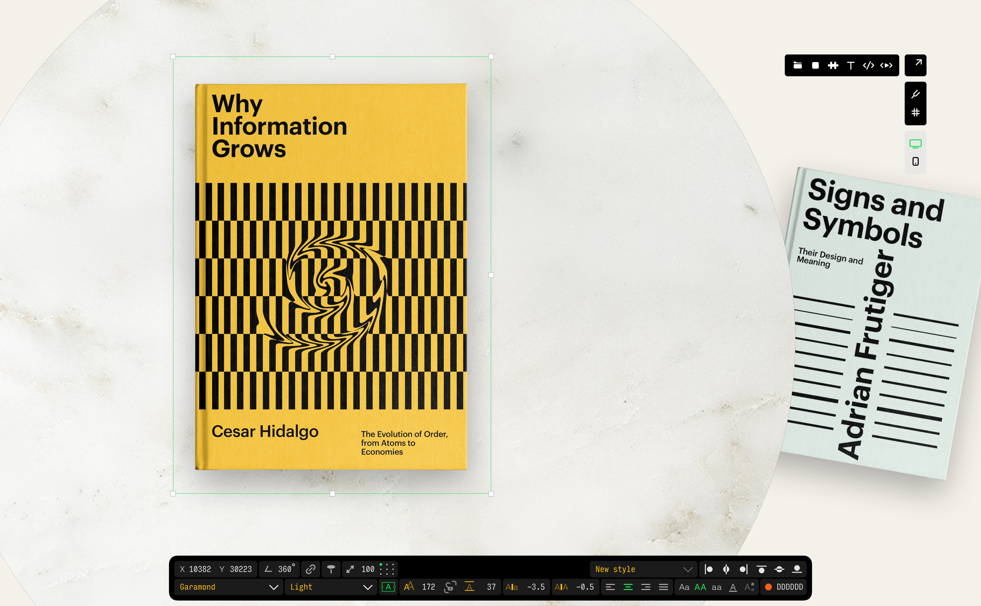The height and width of the screenshot is (606, 981).
Task: Select the puzzle piece components icon
Action: pos(833,65)
